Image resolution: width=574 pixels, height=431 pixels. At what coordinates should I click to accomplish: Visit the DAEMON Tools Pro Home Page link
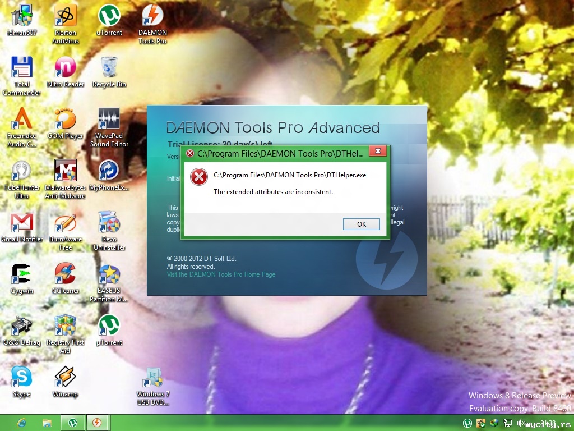pyautogui.click(x=221, y=274)
